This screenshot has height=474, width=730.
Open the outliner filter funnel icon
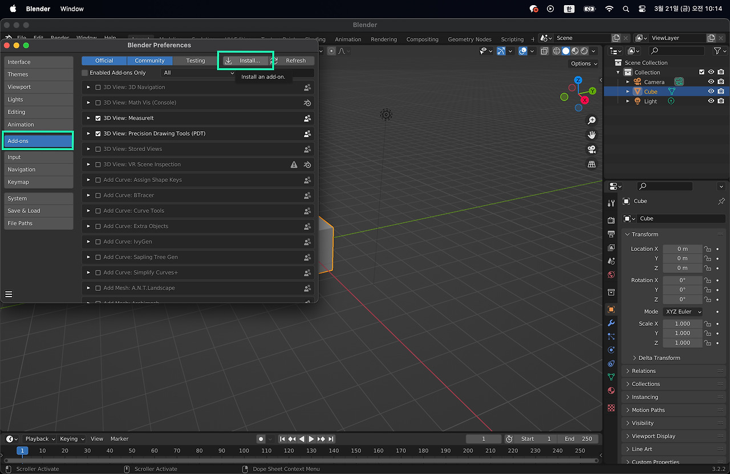point(717,51)
